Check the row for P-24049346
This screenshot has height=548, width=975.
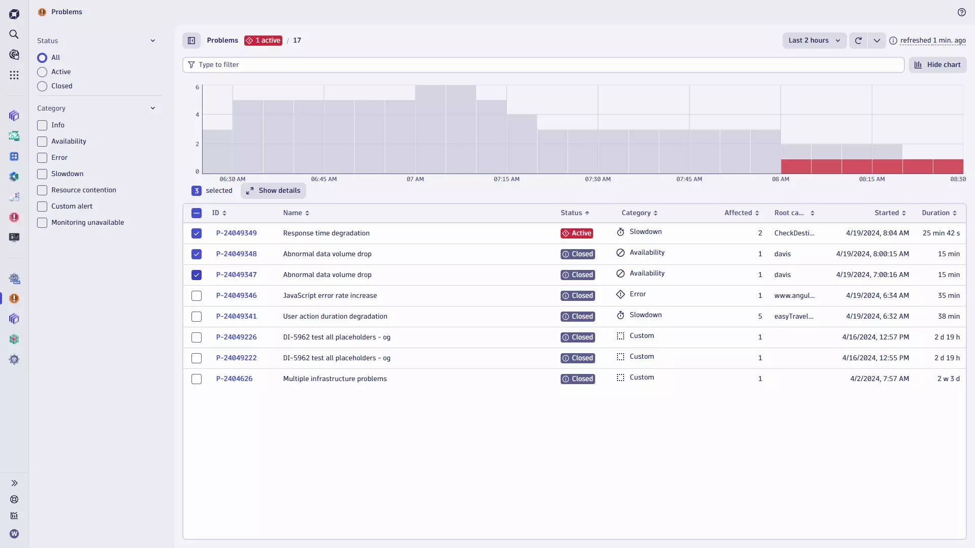coord(197,296)
